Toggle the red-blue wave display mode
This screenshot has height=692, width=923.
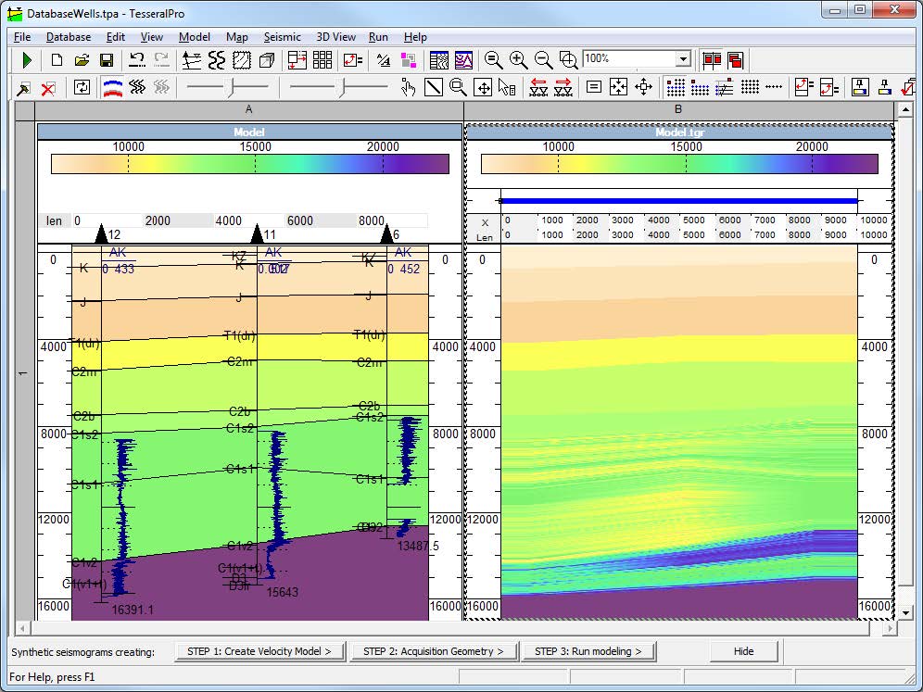click(x=113, y=87)
